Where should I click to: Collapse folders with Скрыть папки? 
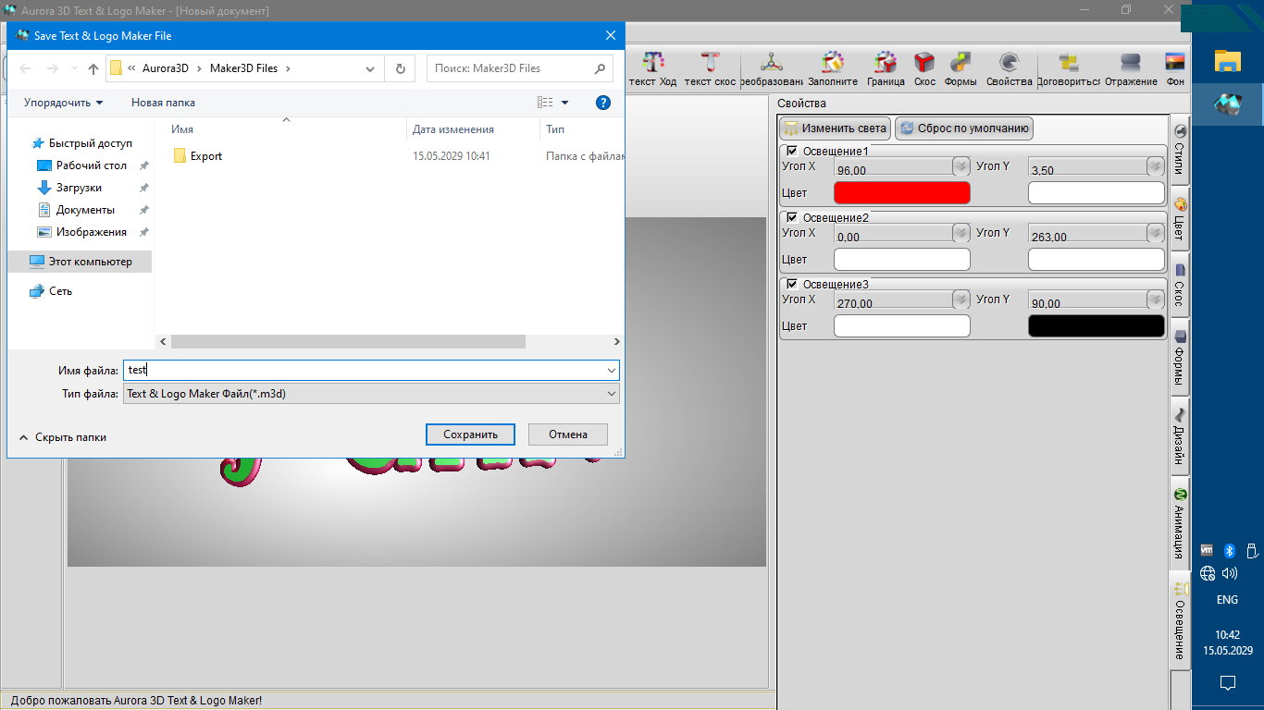tap(62, 437)
